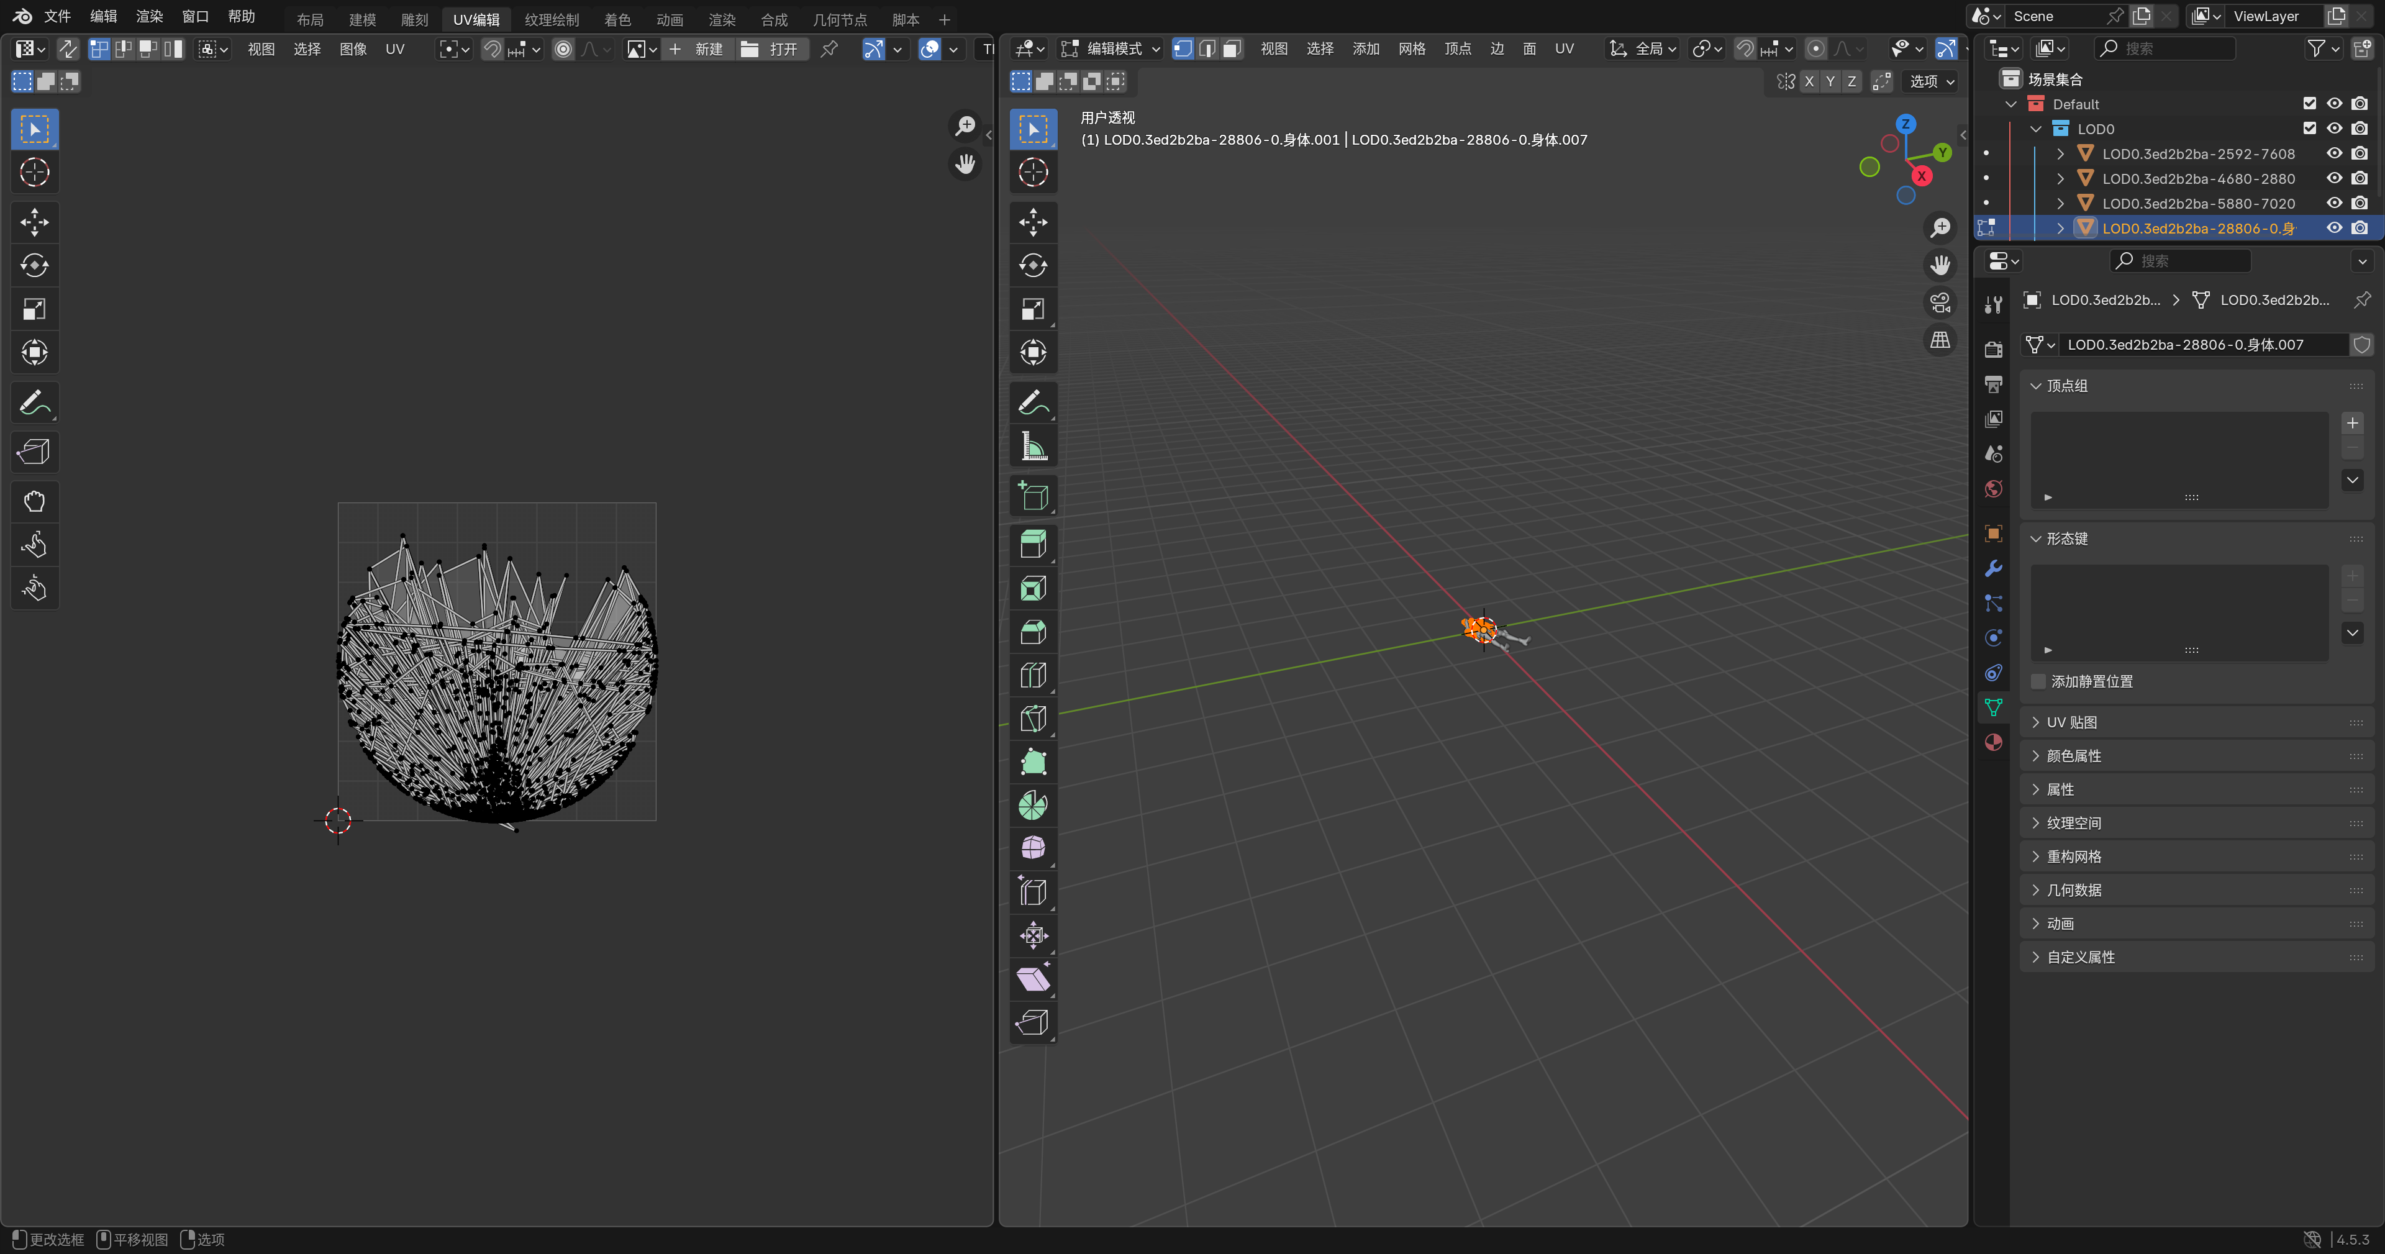Collapse the 顶点组 panel
Image resolution: width=2385 pixels, height=1254 pixels.
(x=2036, y=386)
